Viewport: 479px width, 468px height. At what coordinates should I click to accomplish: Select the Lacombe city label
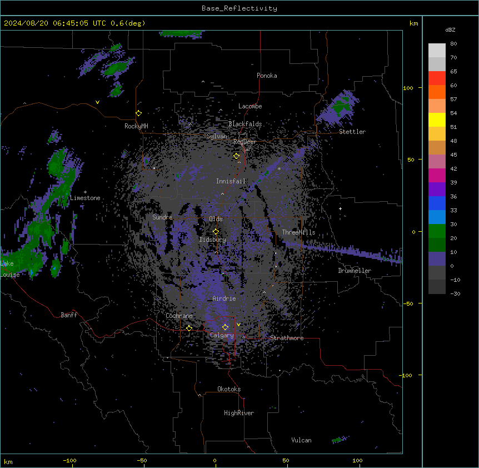tap(250, 106)
